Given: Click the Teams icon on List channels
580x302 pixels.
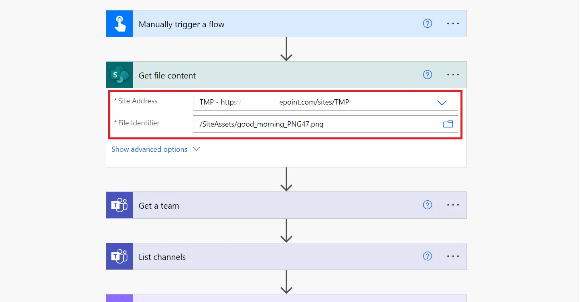Looking at the screenshot, I should (120, 256).
